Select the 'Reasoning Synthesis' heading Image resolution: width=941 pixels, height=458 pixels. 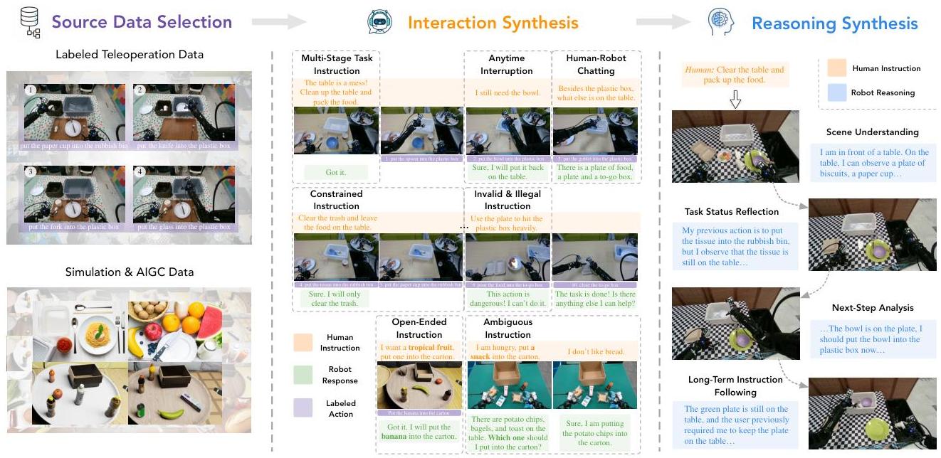tap(835, 23)
